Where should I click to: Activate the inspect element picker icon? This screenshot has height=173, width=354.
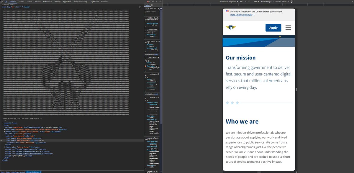(x=2, y=2)
